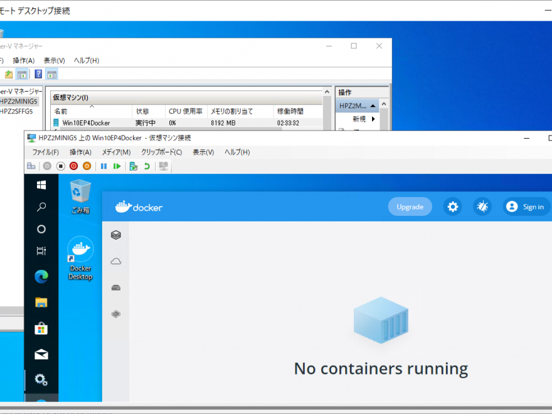Pause the virtual machine
Image resolution: width=552 pixels, height=414 pixels.
(103, 166)
